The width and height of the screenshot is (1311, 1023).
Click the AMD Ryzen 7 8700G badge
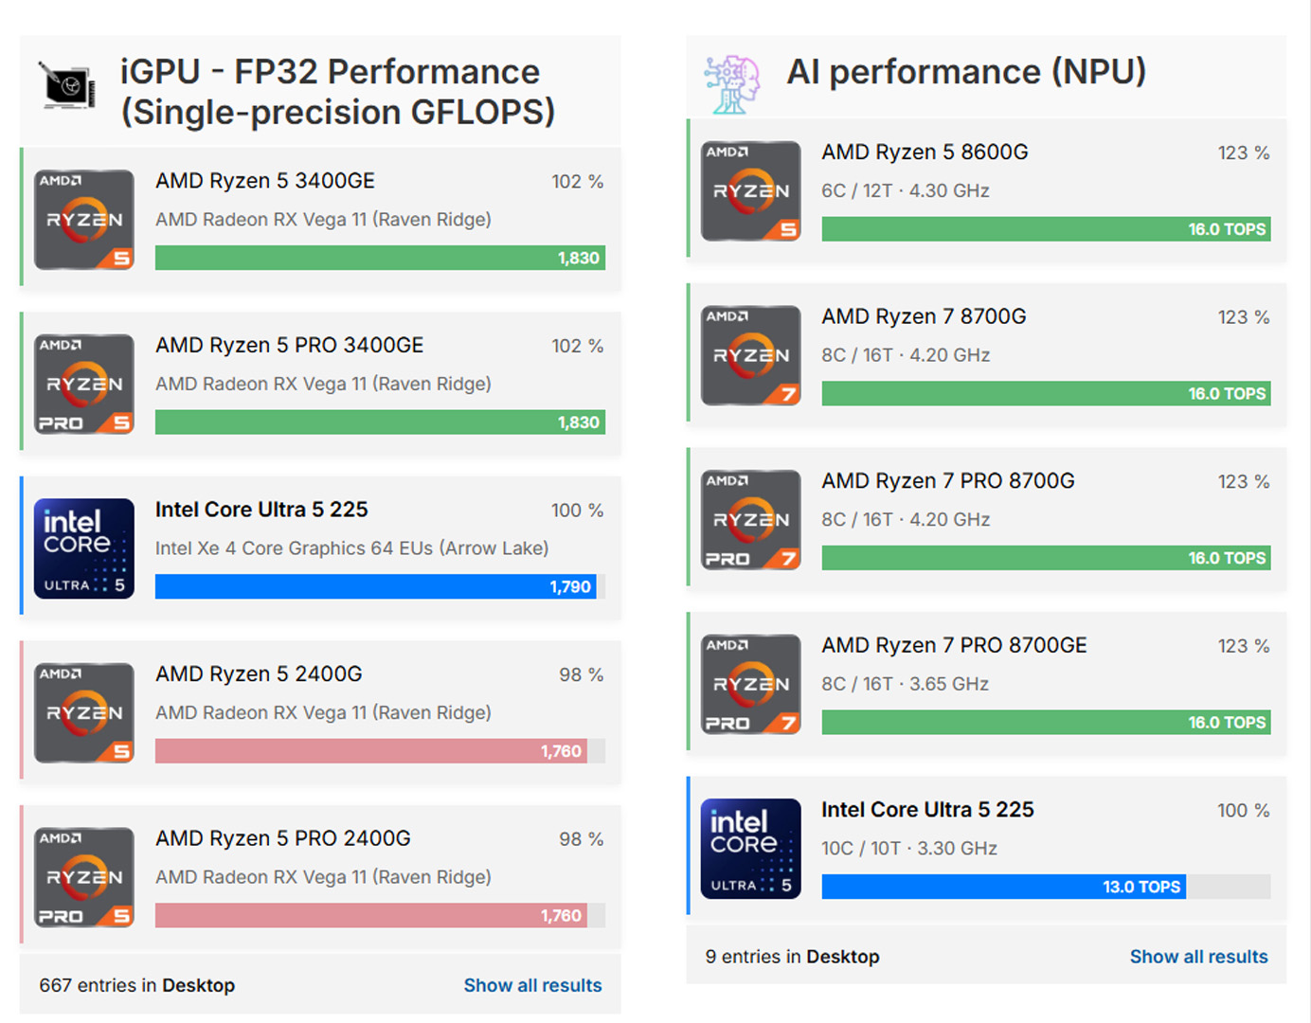(x=750, y=352)
